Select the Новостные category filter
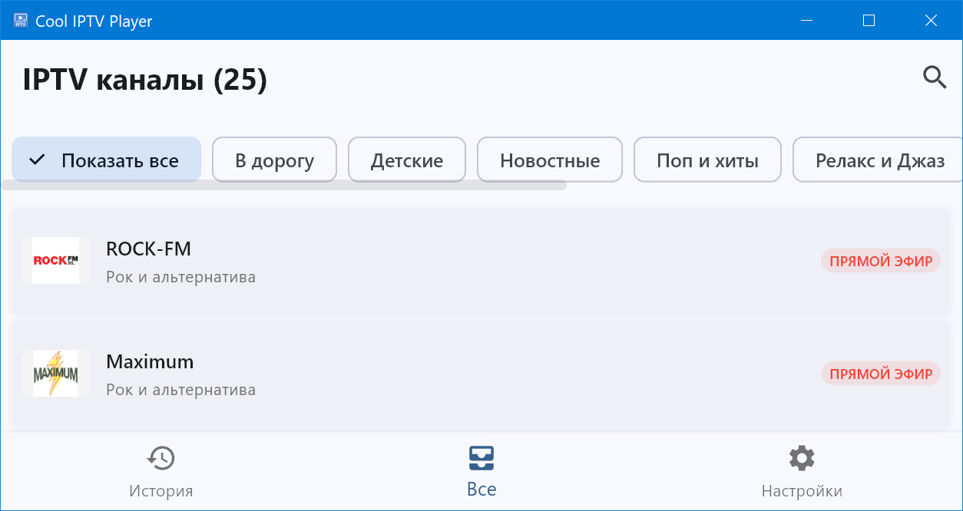The width and height of the screenshot is (963, 511). pos(549,160)
